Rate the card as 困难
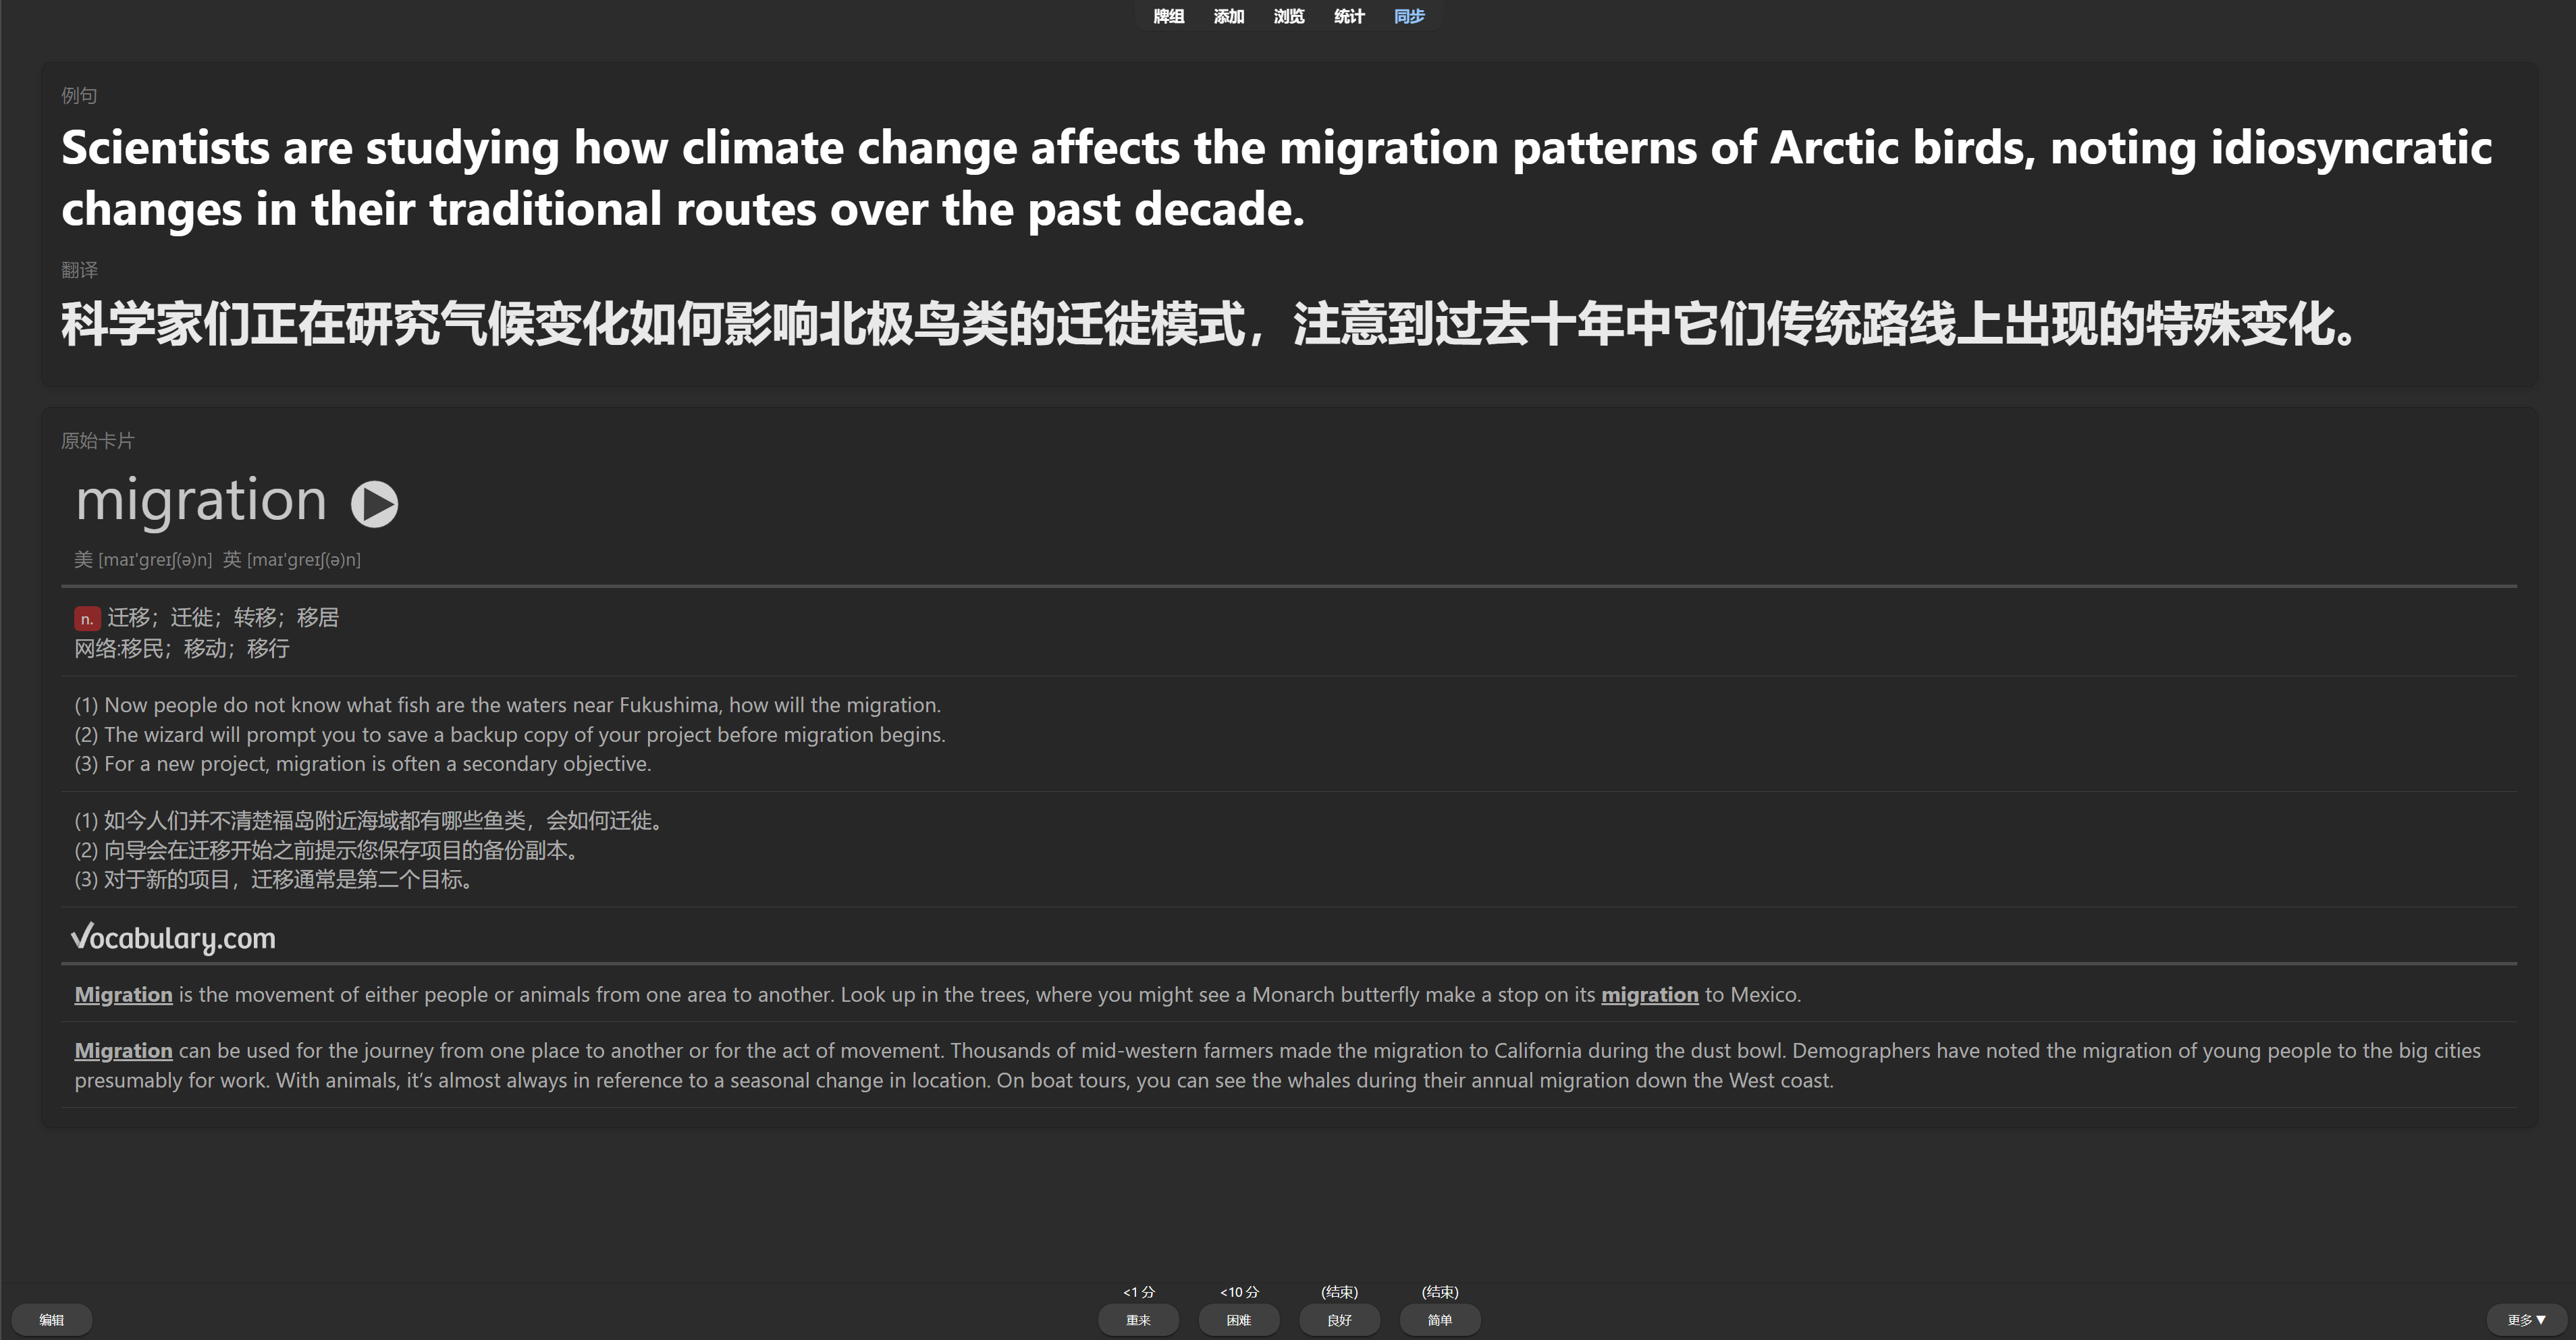This screenshot has height=1340, width=2576. 1239,1320
